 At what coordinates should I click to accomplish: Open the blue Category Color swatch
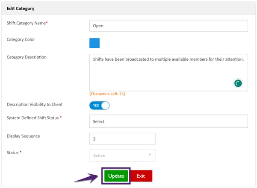click(95, 43)
